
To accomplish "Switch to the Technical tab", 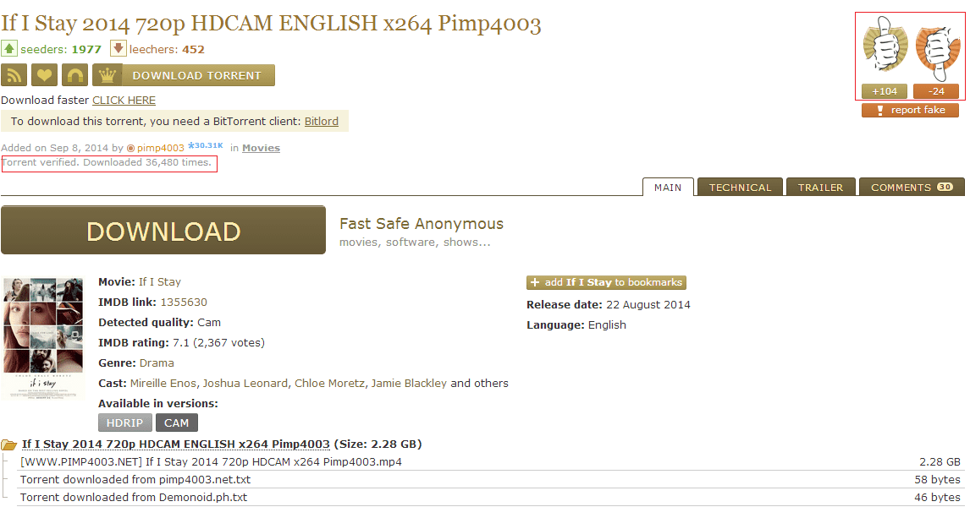I will point(740,187).
